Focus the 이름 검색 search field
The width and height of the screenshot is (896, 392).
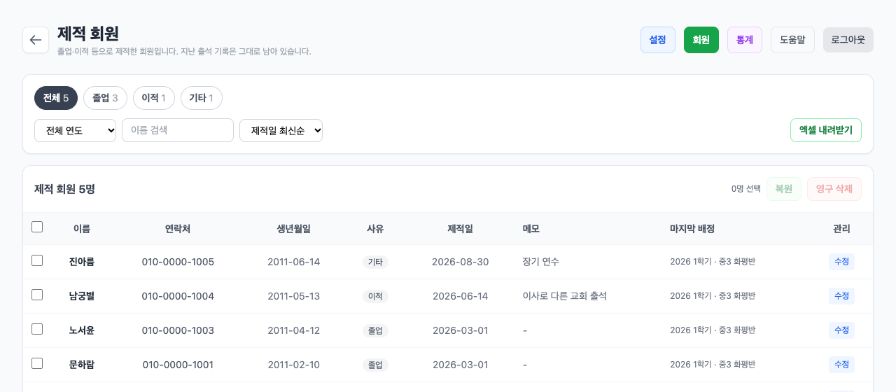coord(178,130)
